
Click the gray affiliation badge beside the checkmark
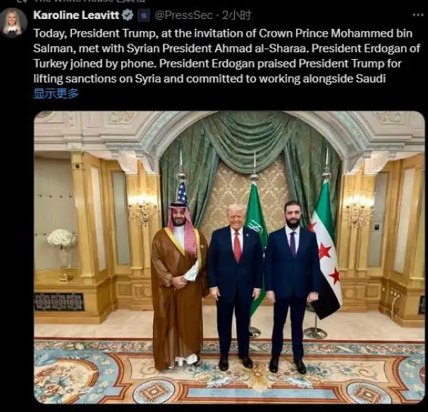point(144,15)
